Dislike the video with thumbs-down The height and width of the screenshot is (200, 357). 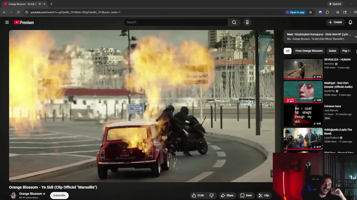[x=212, y=195]
